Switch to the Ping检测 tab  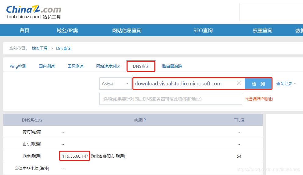tap(18, 66)
